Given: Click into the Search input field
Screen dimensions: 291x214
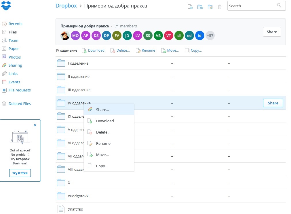Looking at the screenshot, I should [x=252, y=6].
